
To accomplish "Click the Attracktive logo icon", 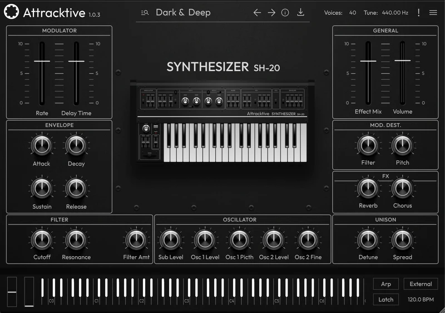I will pyautogui.click(x=11, y=12).
